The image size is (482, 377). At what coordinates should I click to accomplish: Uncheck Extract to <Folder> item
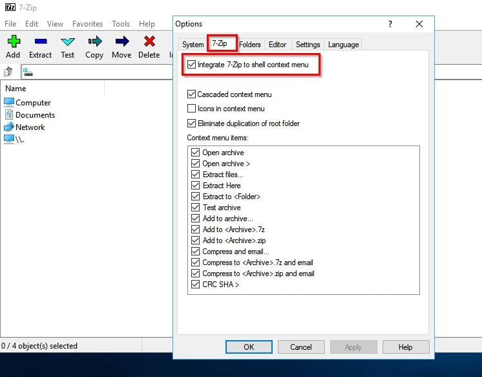click(x=195, y=197)
